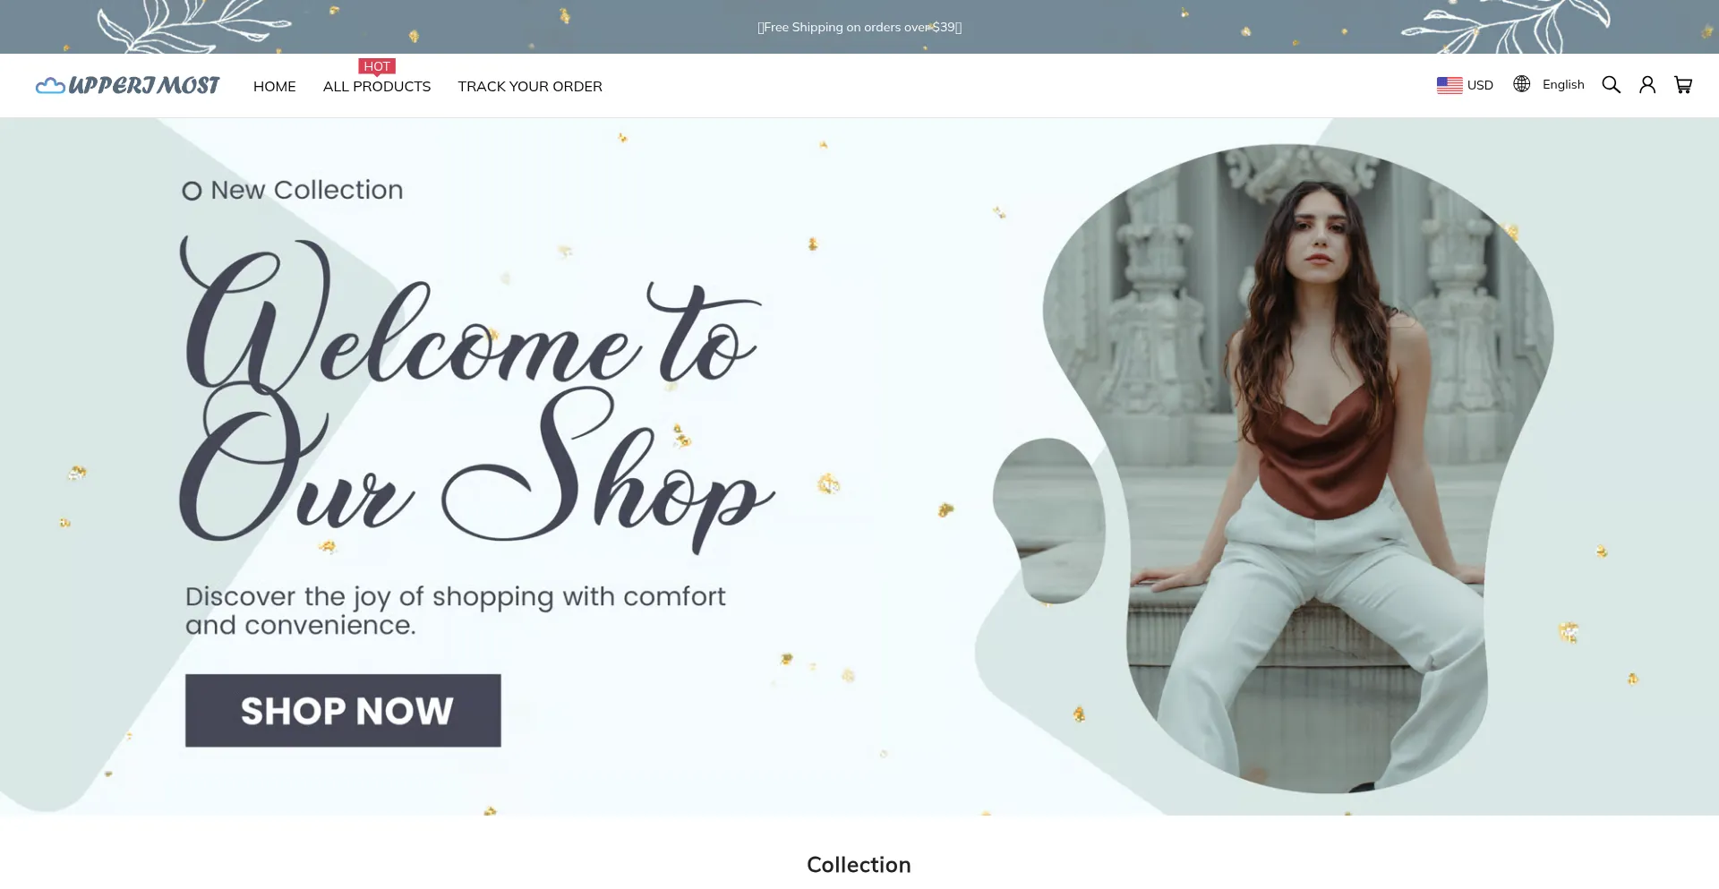1719x889 pixels.
Task: Click the Discover the joy tagline text
Action: pyautogui.click(x=455, y=611)
